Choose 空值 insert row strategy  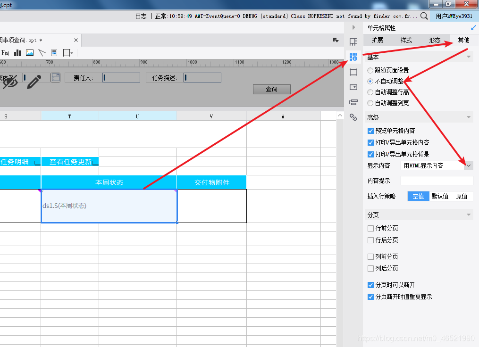pos(418,196)
